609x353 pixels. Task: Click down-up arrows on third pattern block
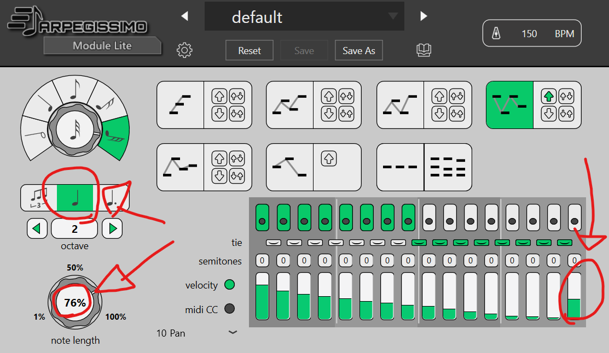point(457,114)
